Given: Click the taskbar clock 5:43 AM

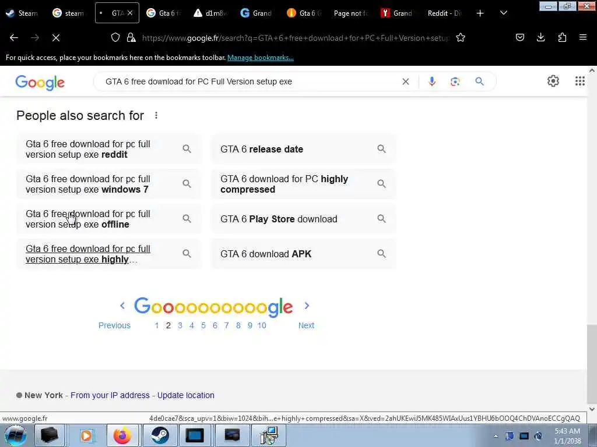Looking at the screenshot, I should coord(567,436).
